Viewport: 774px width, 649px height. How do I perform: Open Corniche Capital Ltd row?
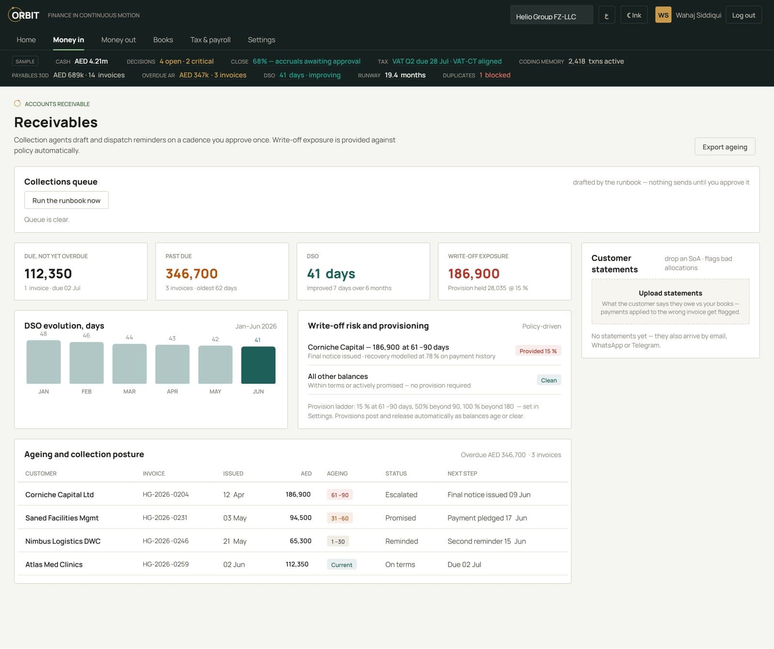coord(293,494)
